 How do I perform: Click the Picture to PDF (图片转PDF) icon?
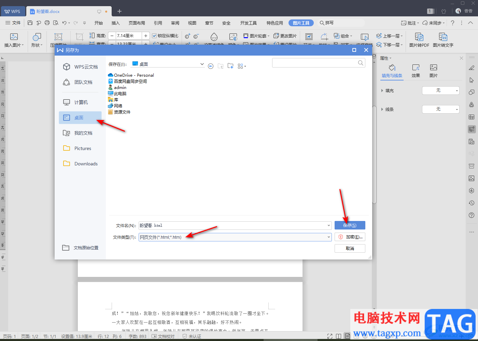tap(419, 36)
